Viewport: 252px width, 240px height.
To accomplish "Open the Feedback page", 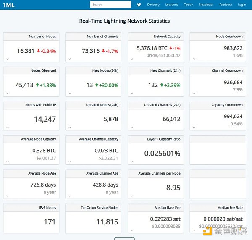I will (x=226, y=5).
